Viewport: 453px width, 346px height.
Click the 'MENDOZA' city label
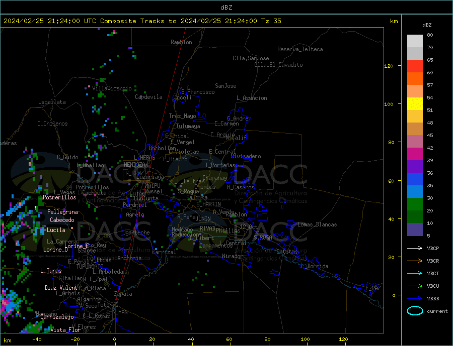[x=134, y=165]
